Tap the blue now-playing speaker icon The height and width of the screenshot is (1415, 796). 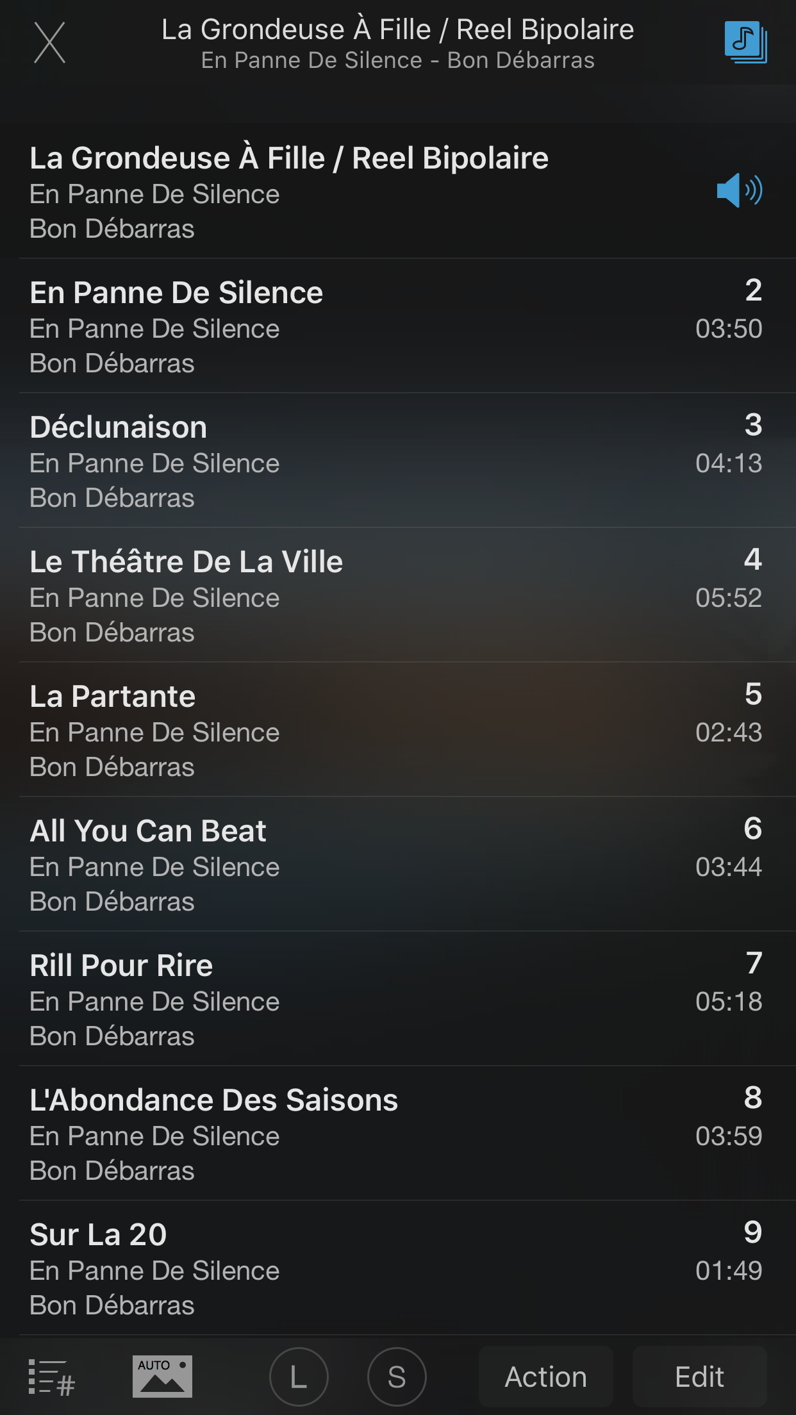tap(739, 190)
